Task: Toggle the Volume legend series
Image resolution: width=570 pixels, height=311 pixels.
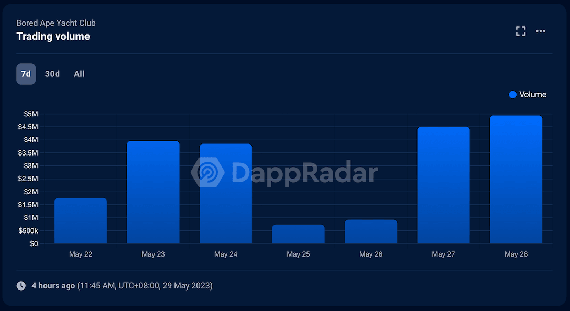Action: pos(528,94)
